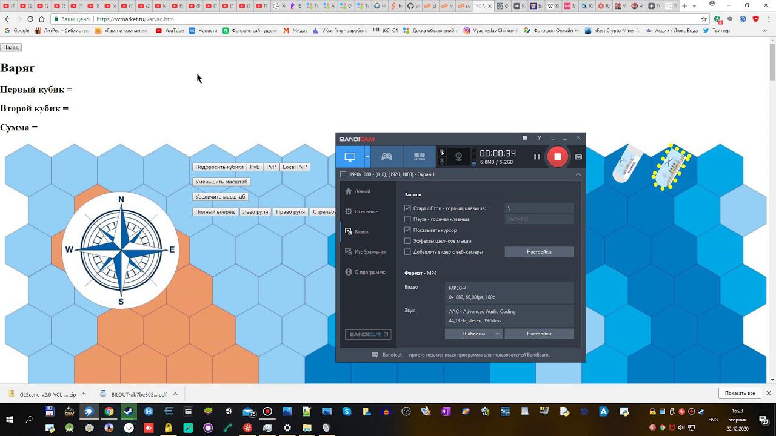The height and width of the screenshot is (436, 776).
Task: Select the ship highlighted with yellow dots
Action: pyautogui.click(x=671, y=167)
